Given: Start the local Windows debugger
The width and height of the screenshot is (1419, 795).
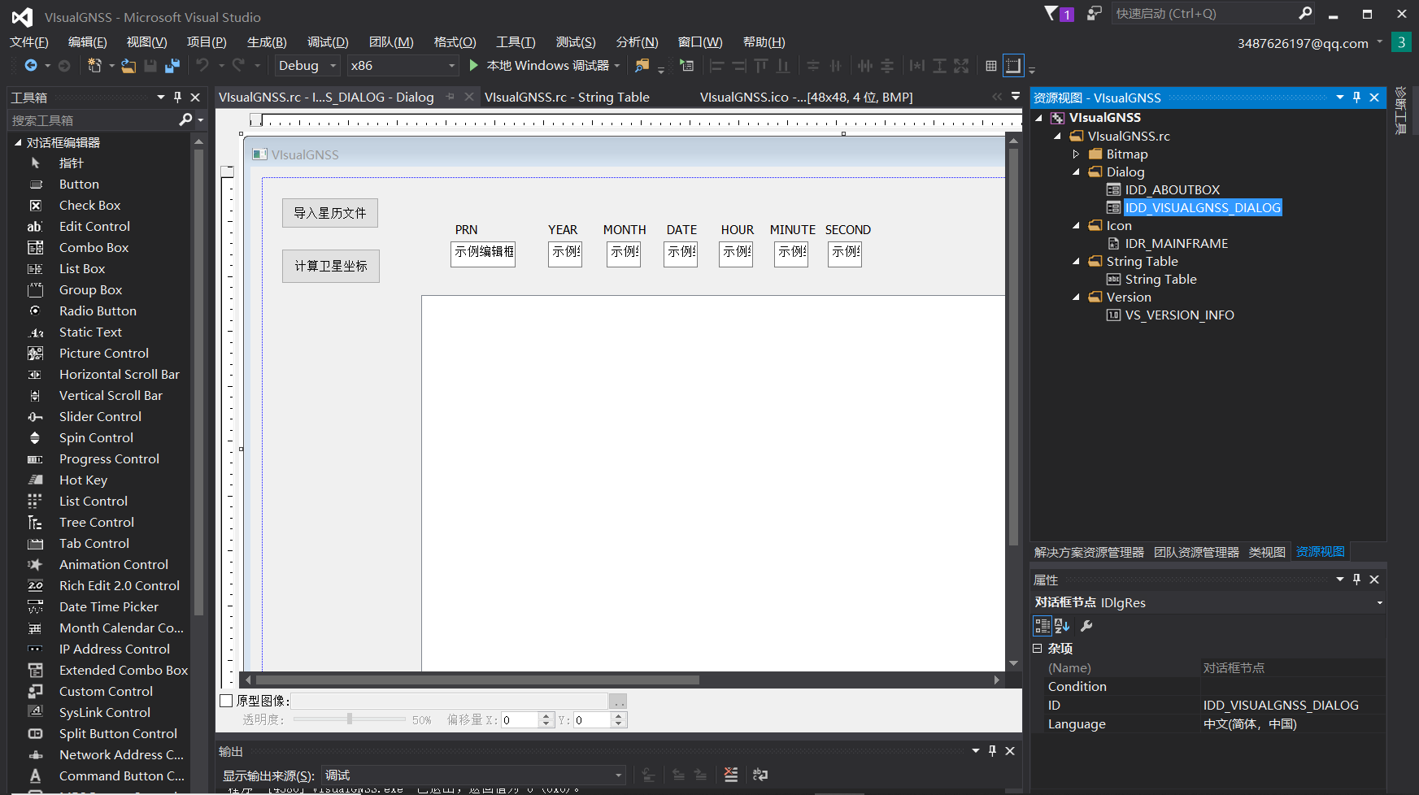Looking at the screenshot, I should pyautogui.click(x=540, y=66).
